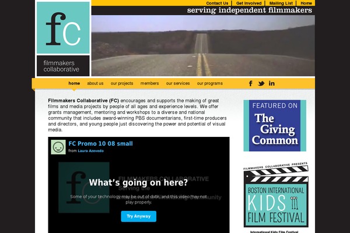Open The Giving Common featured banner
This screenshot has width=350, height=233.
[x=275, y=126]
